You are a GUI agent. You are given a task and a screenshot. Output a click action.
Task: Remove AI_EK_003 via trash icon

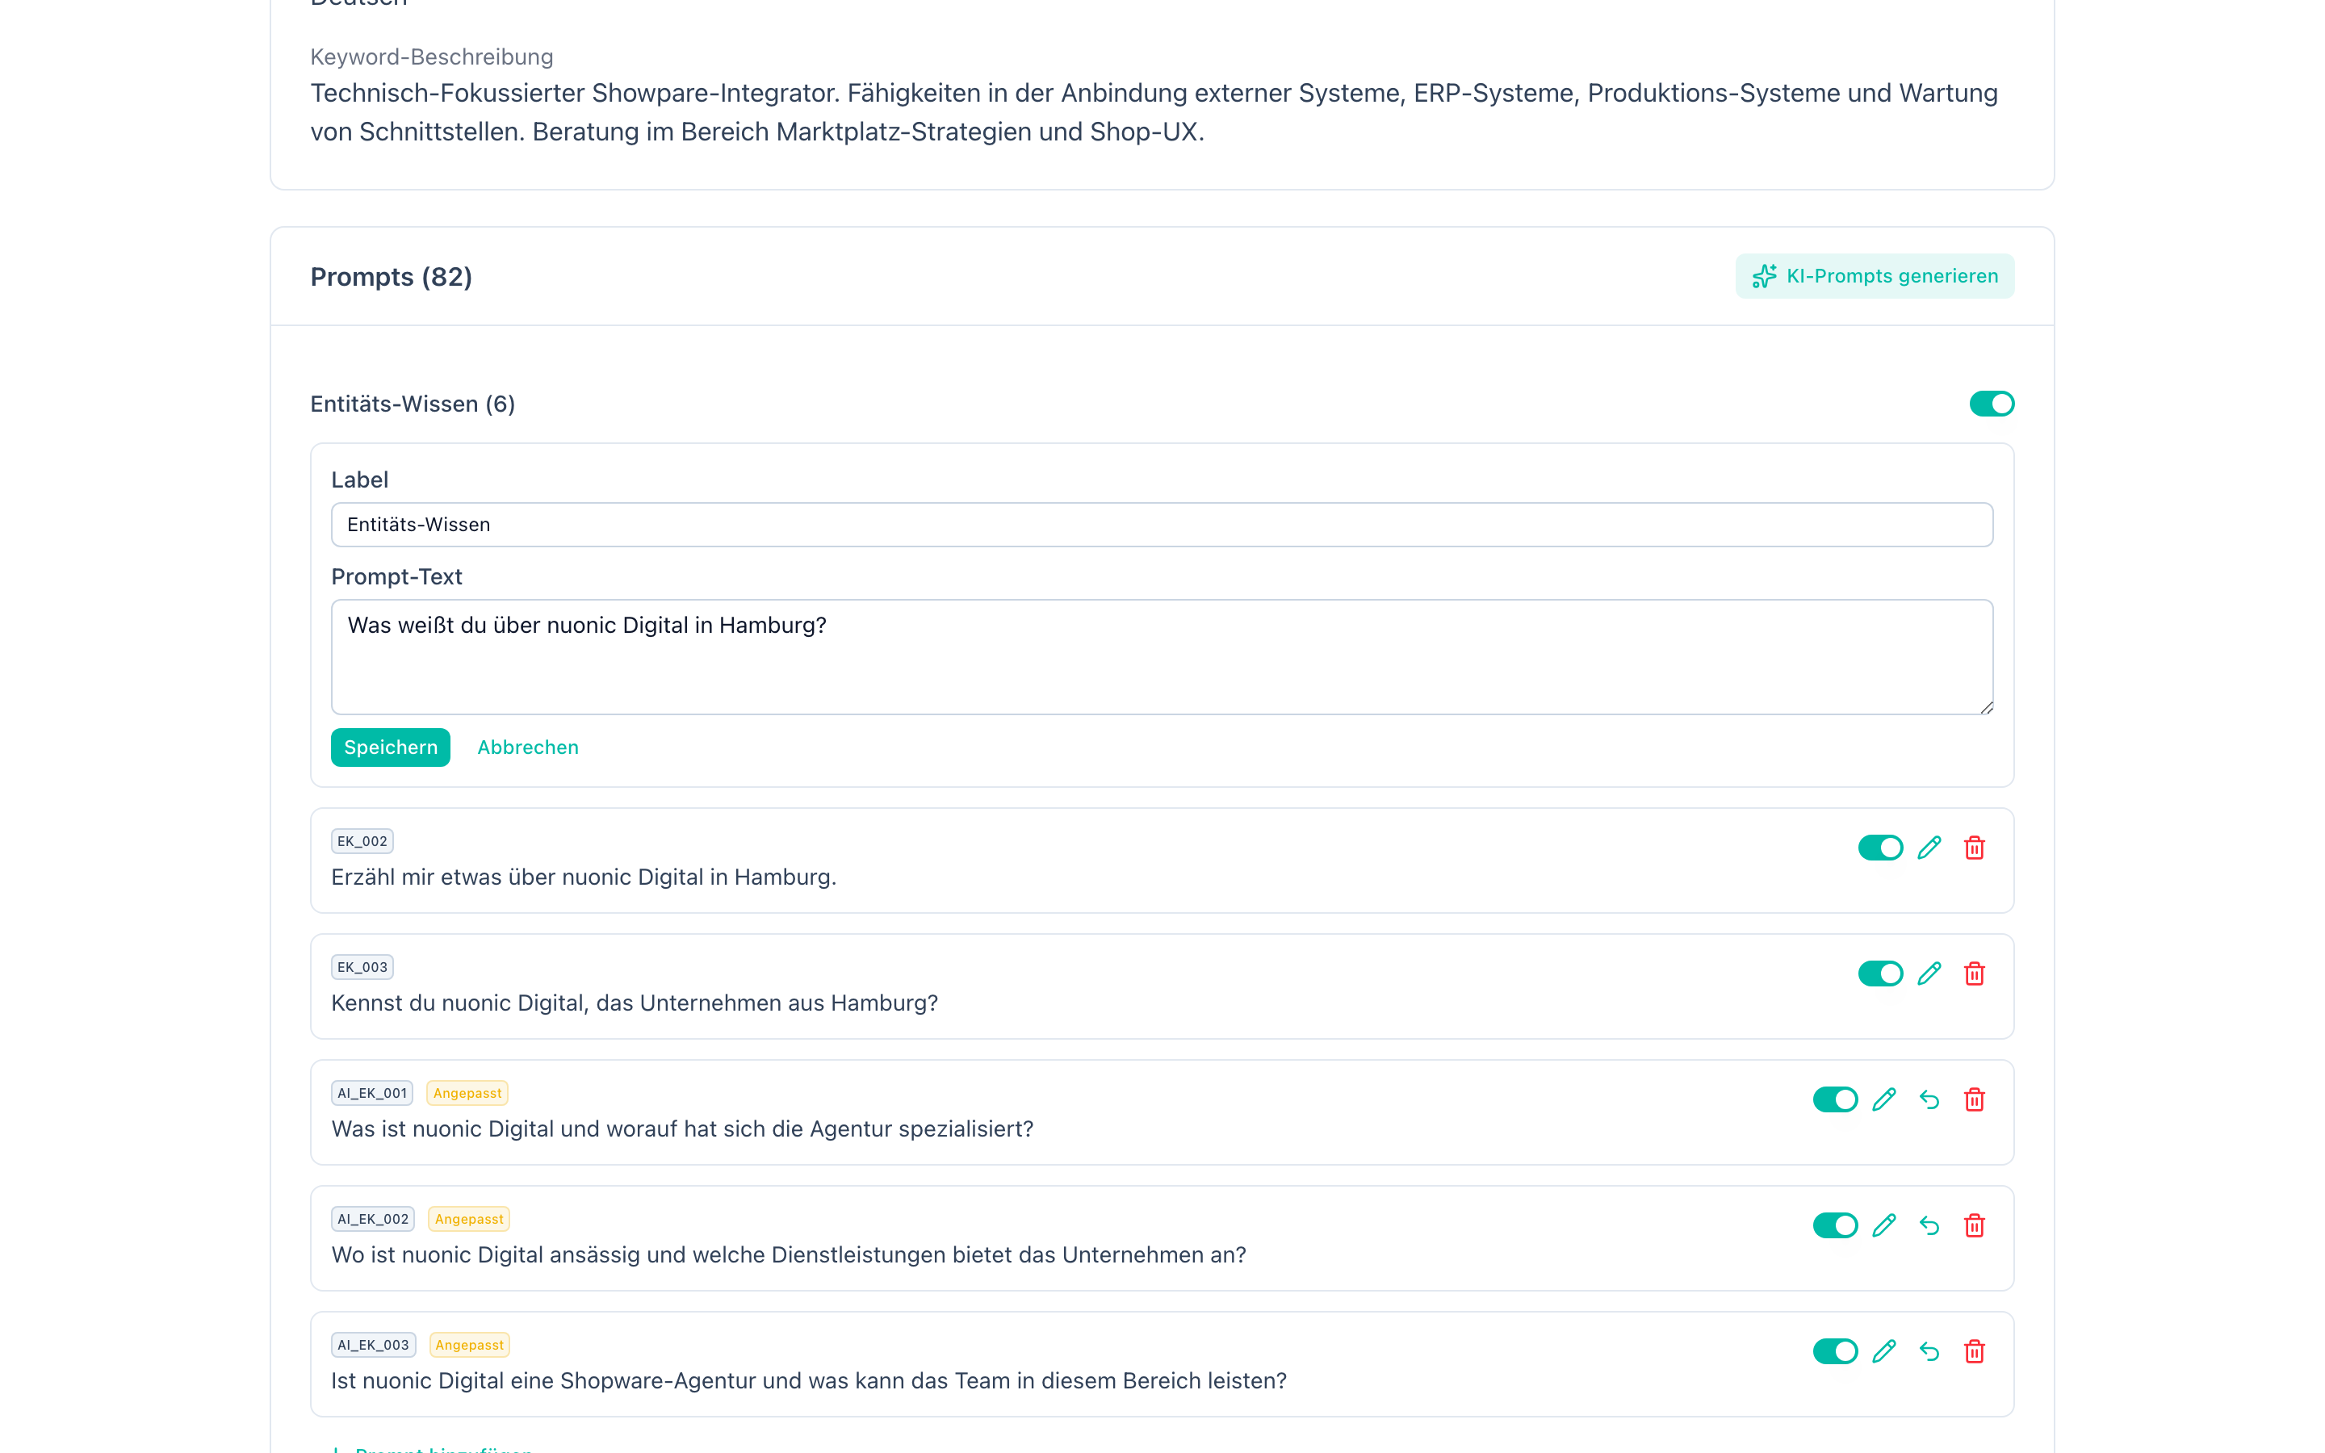click(1975, 1351)
